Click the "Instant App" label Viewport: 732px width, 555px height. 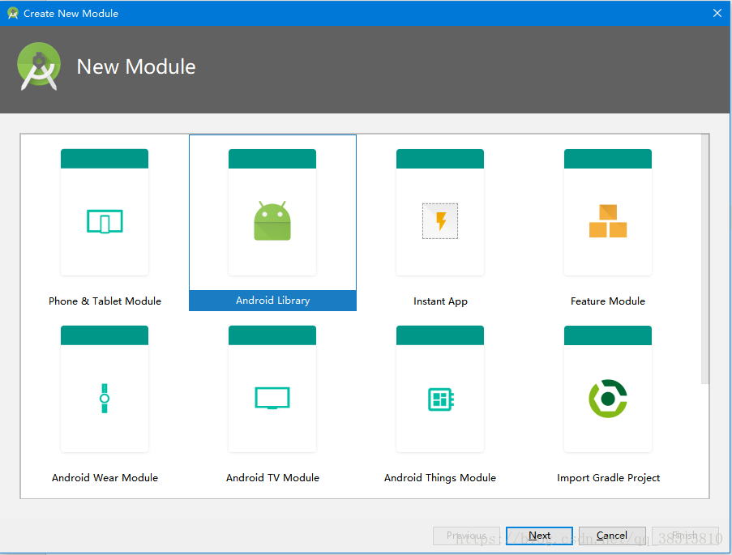[x=440, y=301]
